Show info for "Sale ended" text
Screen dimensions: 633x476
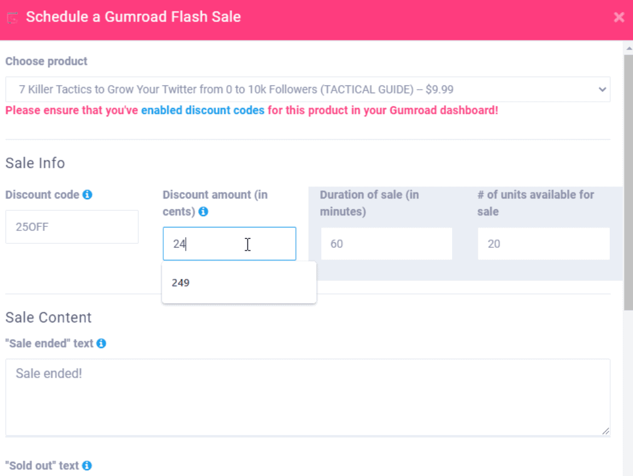(x=101, y=343)
